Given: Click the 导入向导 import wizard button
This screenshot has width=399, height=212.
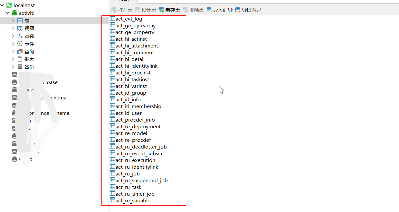Looking at the screenshot, I should [220, 10].
